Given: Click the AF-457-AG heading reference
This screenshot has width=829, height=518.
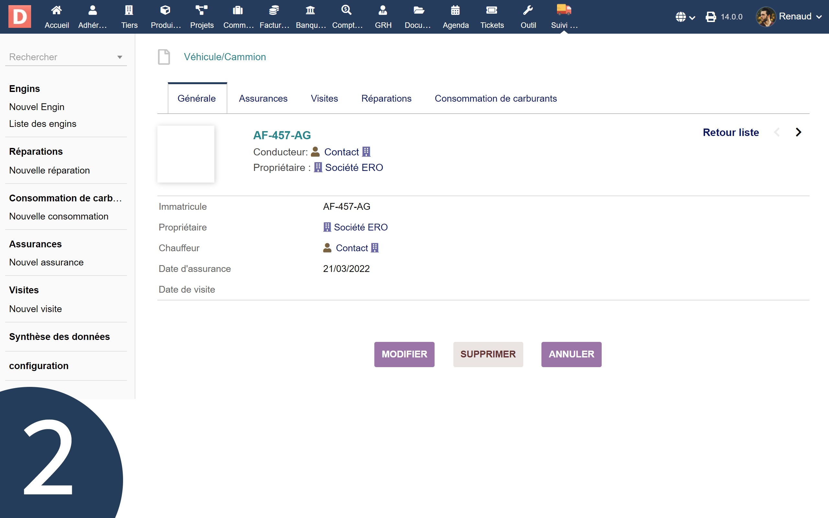Looking at the screenshot, I should 282,135.
